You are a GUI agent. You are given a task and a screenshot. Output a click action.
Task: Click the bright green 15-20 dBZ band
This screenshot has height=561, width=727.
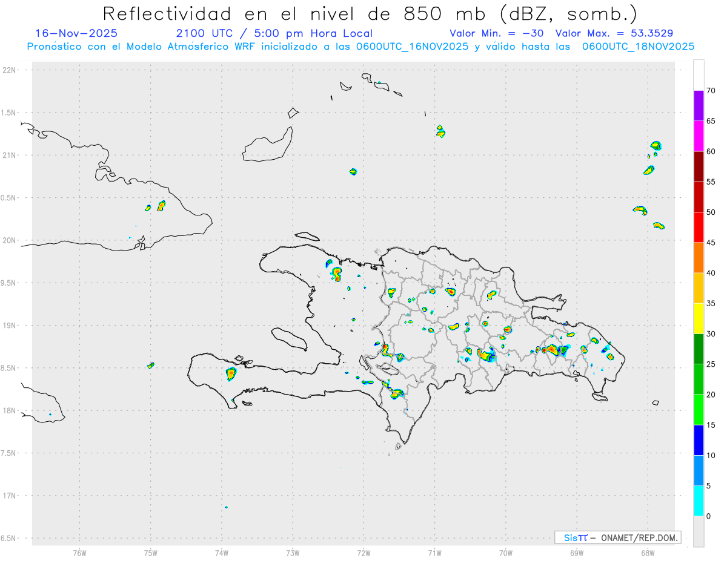click(x=699, y=410)
